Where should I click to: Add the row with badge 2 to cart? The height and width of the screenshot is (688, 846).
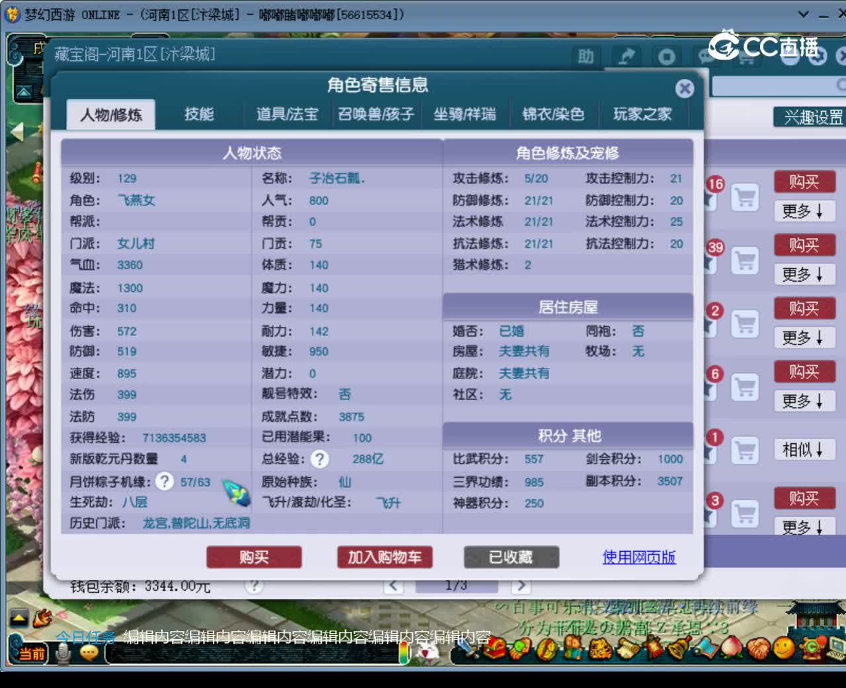click(x=745, y=324)
